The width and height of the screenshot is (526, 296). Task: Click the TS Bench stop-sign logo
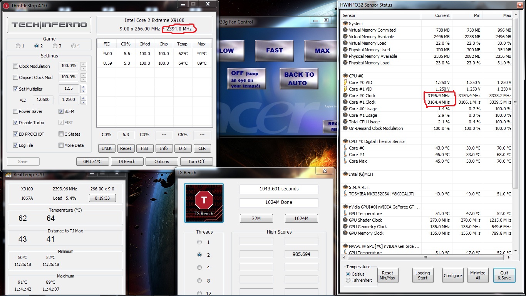(204, 203)
